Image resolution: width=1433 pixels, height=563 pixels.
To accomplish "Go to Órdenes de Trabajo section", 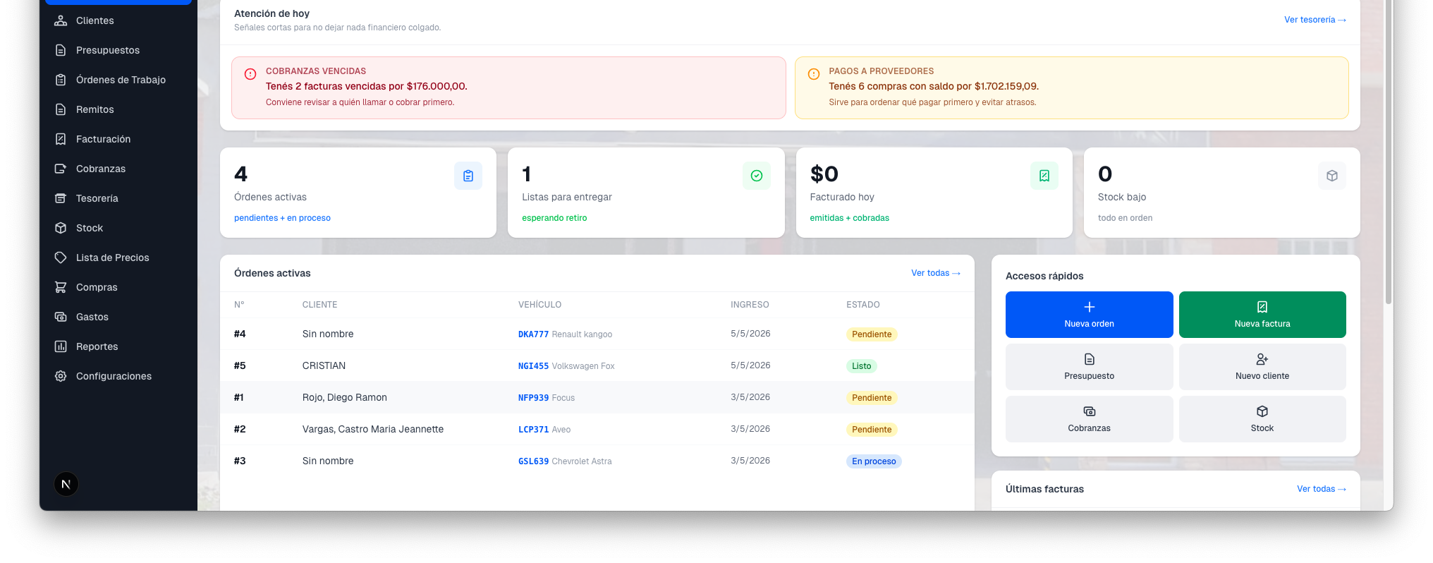I will 118,80.
